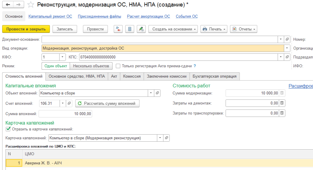Open help question mark for Акт приема-сдачи
Image resolution: width=313 pixels, height=170 pixels.
195,66
